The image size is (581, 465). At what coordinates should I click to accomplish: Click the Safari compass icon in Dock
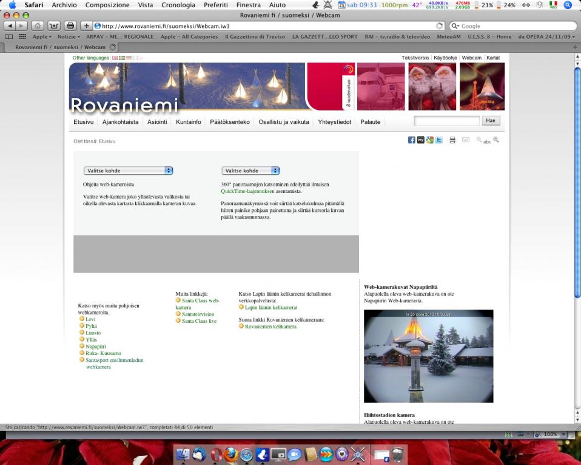(246, 455)
